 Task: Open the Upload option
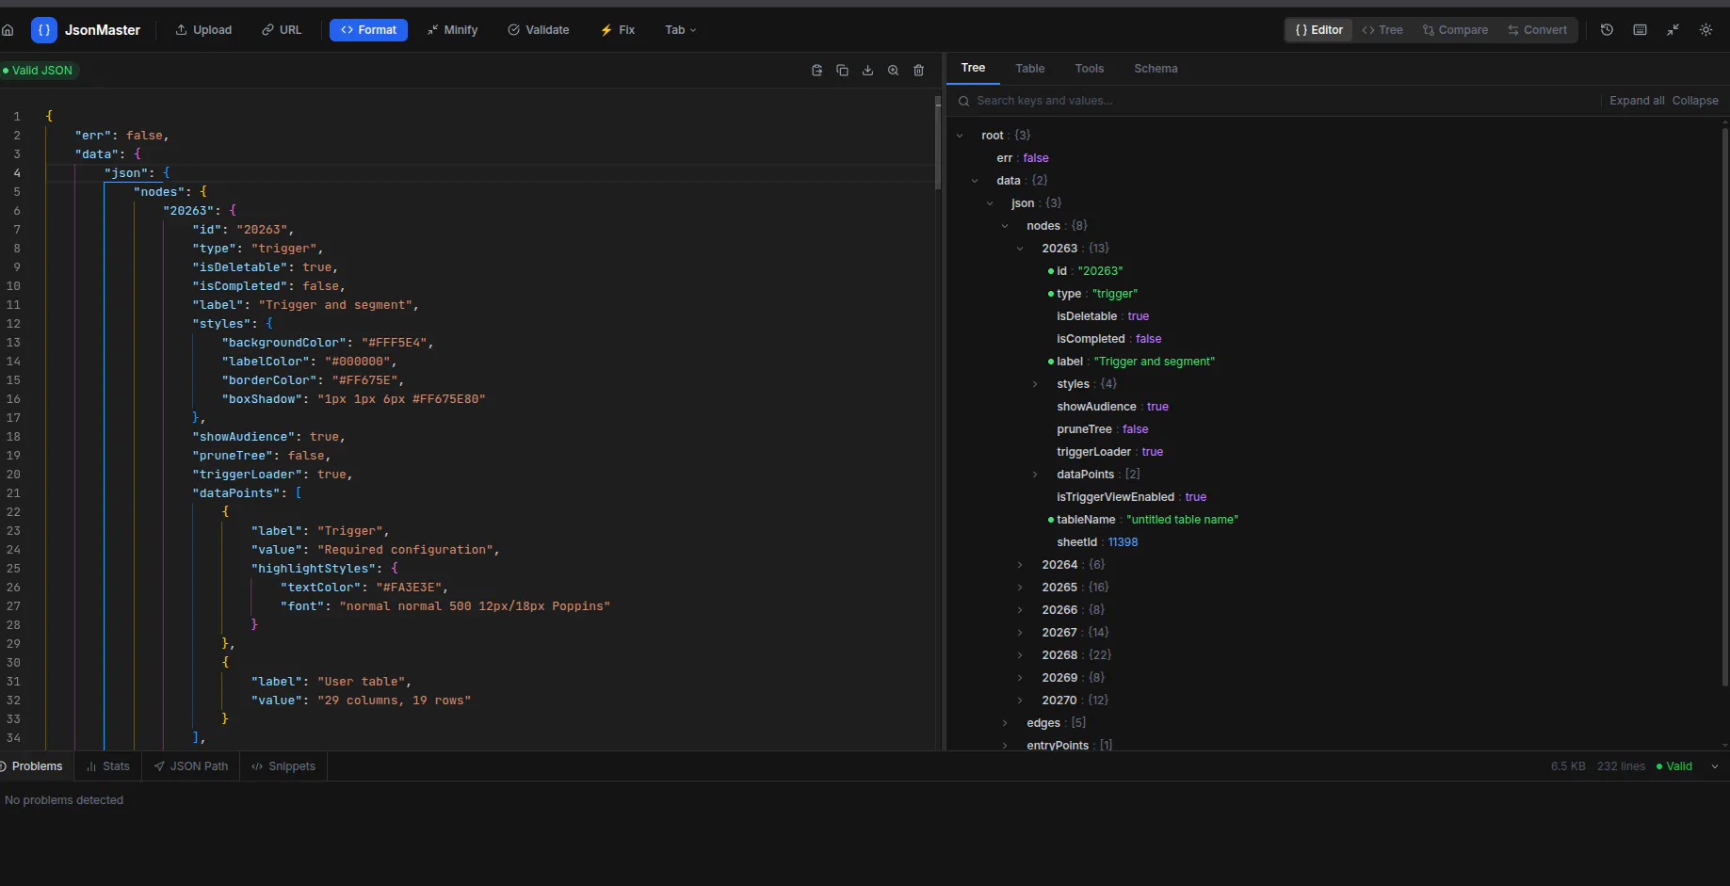(203, 30)
